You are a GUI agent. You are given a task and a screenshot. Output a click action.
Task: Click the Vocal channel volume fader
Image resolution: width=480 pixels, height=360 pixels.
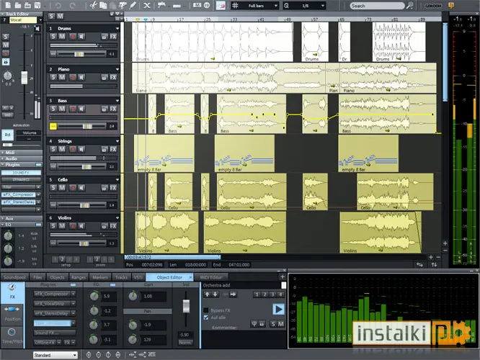pyautogui.click(x=25, y=77)
